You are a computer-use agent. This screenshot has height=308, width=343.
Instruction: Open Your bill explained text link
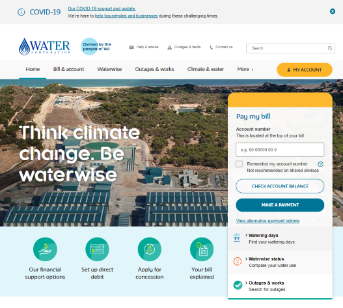point(202,273)
